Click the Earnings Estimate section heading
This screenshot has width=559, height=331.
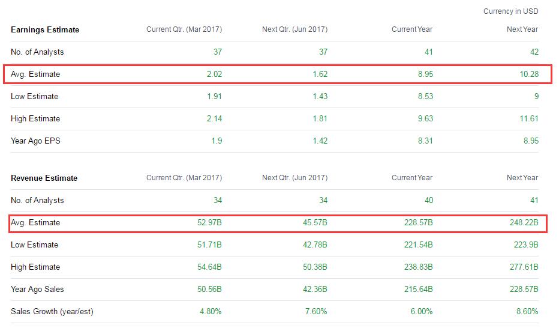tap(45, 29)
